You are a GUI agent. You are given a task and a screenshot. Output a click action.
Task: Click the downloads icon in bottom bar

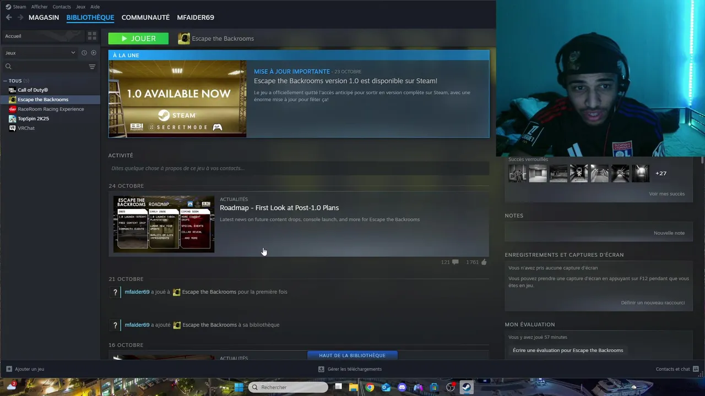321,369
